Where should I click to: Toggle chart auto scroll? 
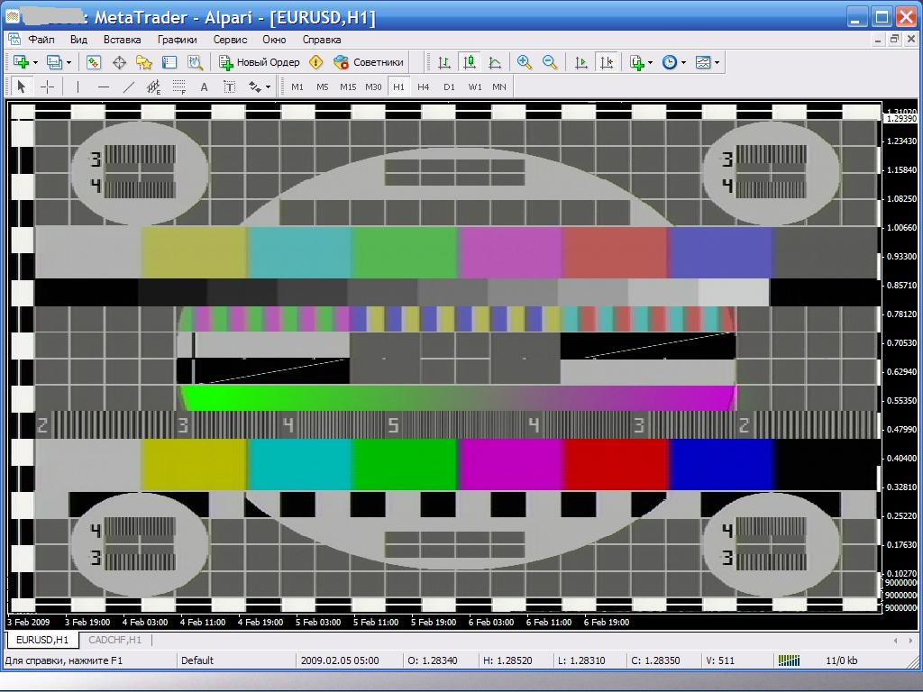pyautogui.click(x=581, y=62)
